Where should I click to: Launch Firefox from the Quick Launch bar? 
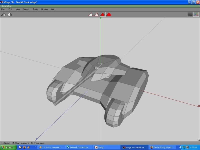click(x=24, y=147)
